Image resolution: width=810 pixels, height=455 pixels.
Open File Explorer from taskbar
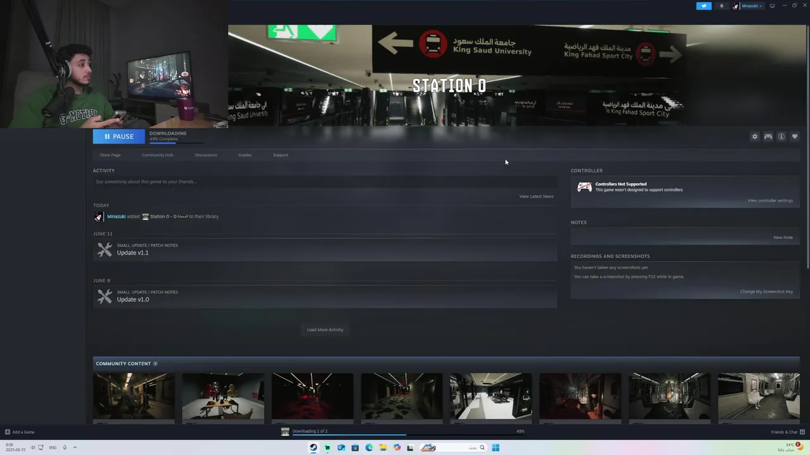pos(383,447)
